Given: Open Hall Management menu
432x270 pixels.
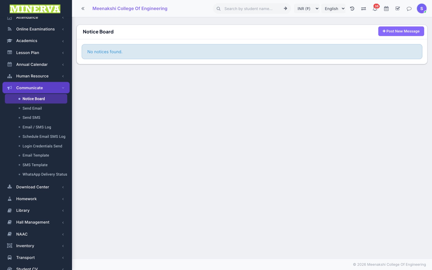Looking at the screenshot, I should pos(36,222).
